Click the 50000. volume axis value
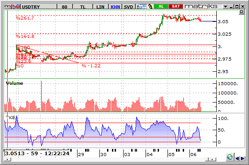This screenshot has height=165, width=249. [x=226, y=103]
